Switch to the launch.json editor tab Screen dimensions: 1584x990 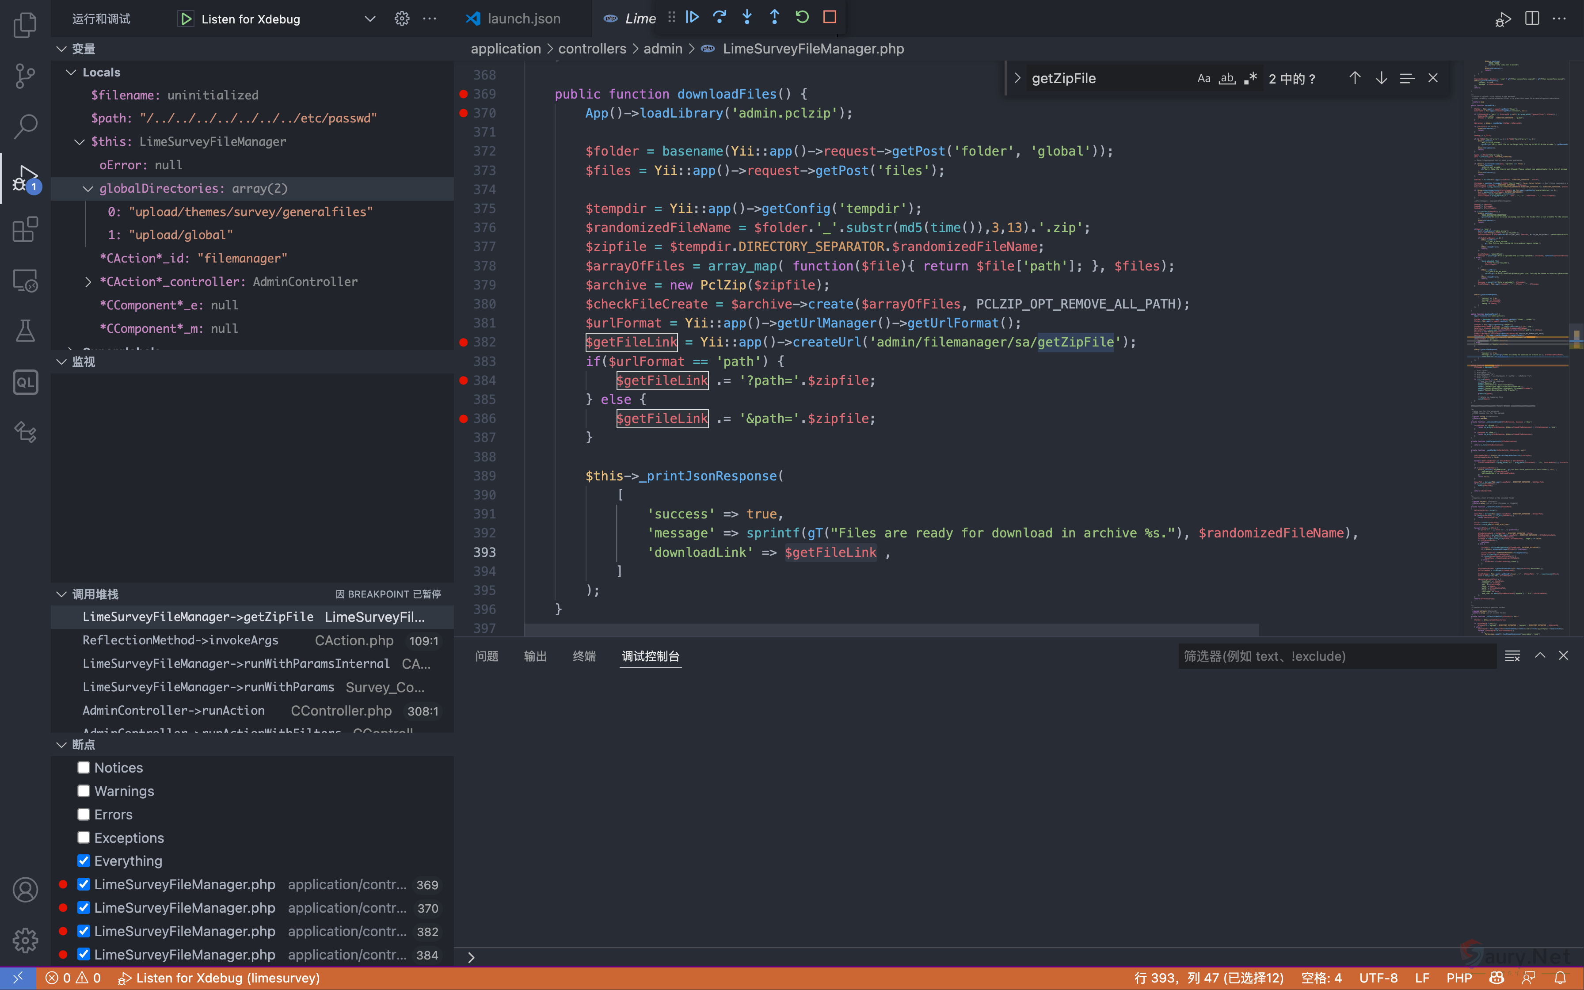pos(523,19)
